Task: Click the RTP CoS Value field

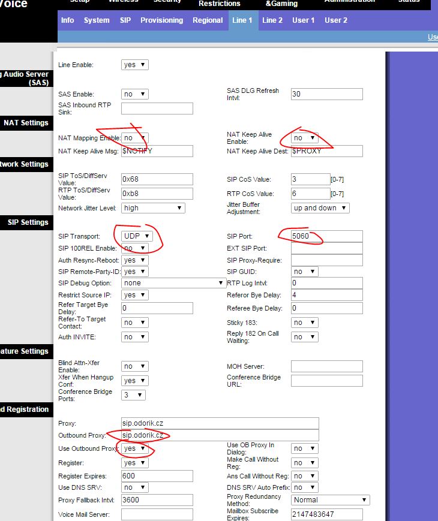Action: 311,194
